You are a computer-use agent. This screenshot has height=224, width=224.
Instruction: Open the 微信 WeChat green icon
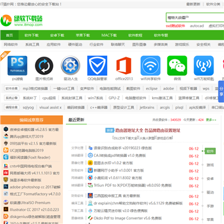tap(177, 65)
